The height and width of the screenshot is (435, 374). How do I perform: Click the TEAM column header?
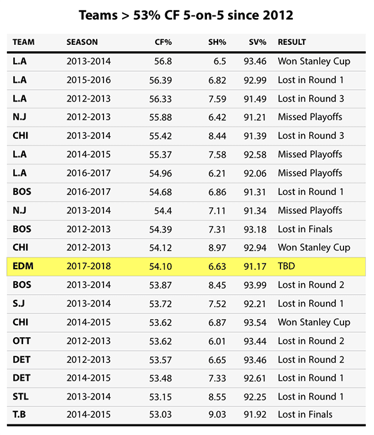(x=24, y=42)
